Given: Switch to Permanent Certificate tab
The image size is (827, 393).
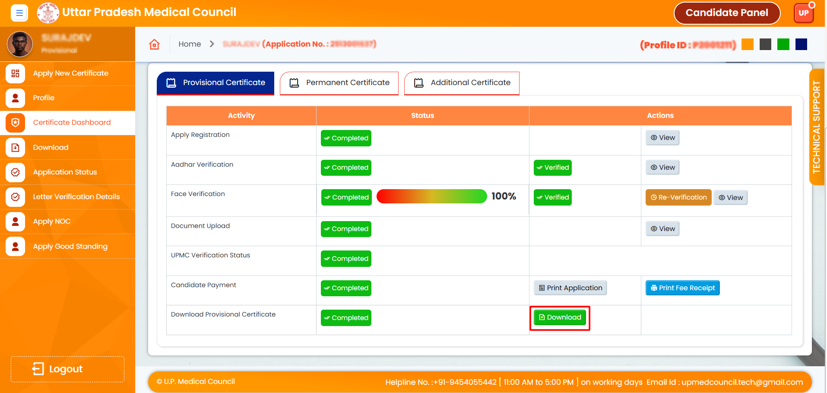Looking at the screenshot, I should pos(339,83).
